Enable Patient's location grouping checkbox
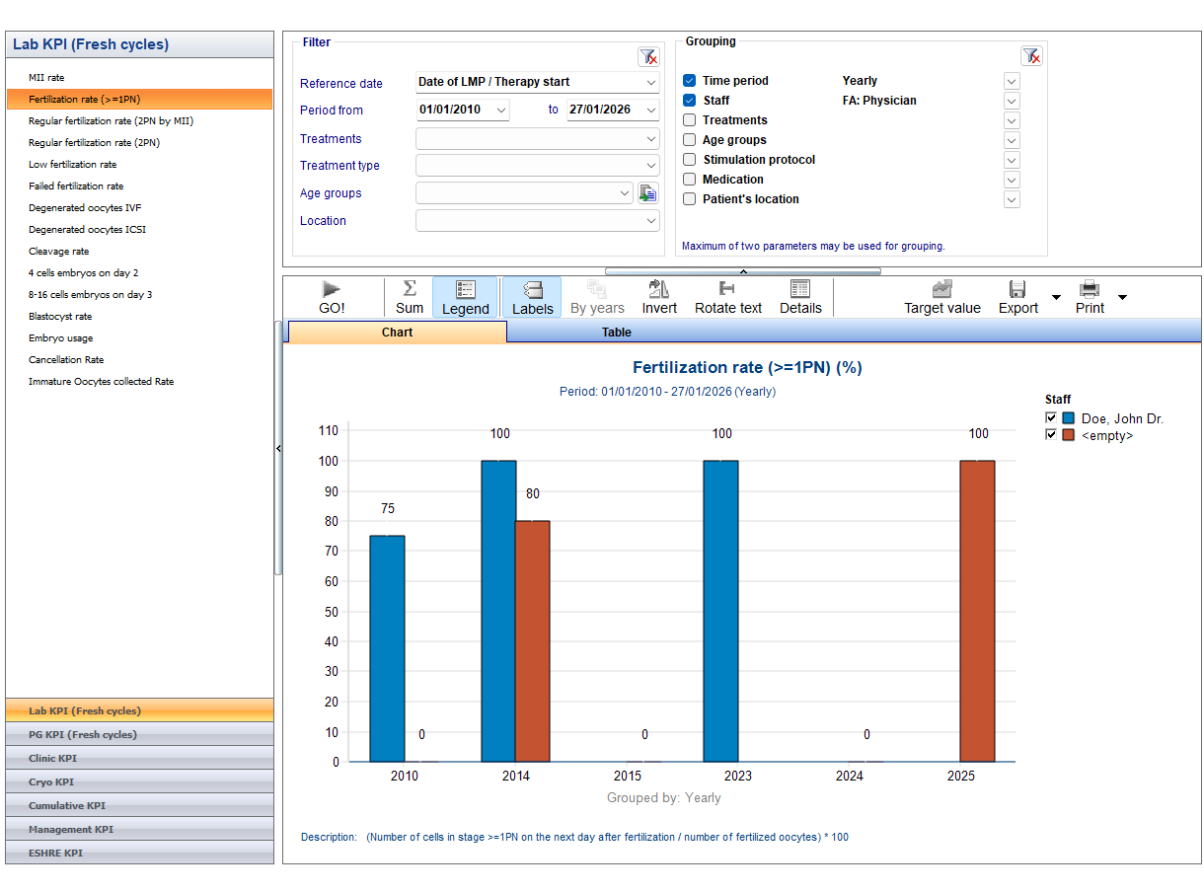The height and width of the screenshot is (893, 1204). pos(690,199)
